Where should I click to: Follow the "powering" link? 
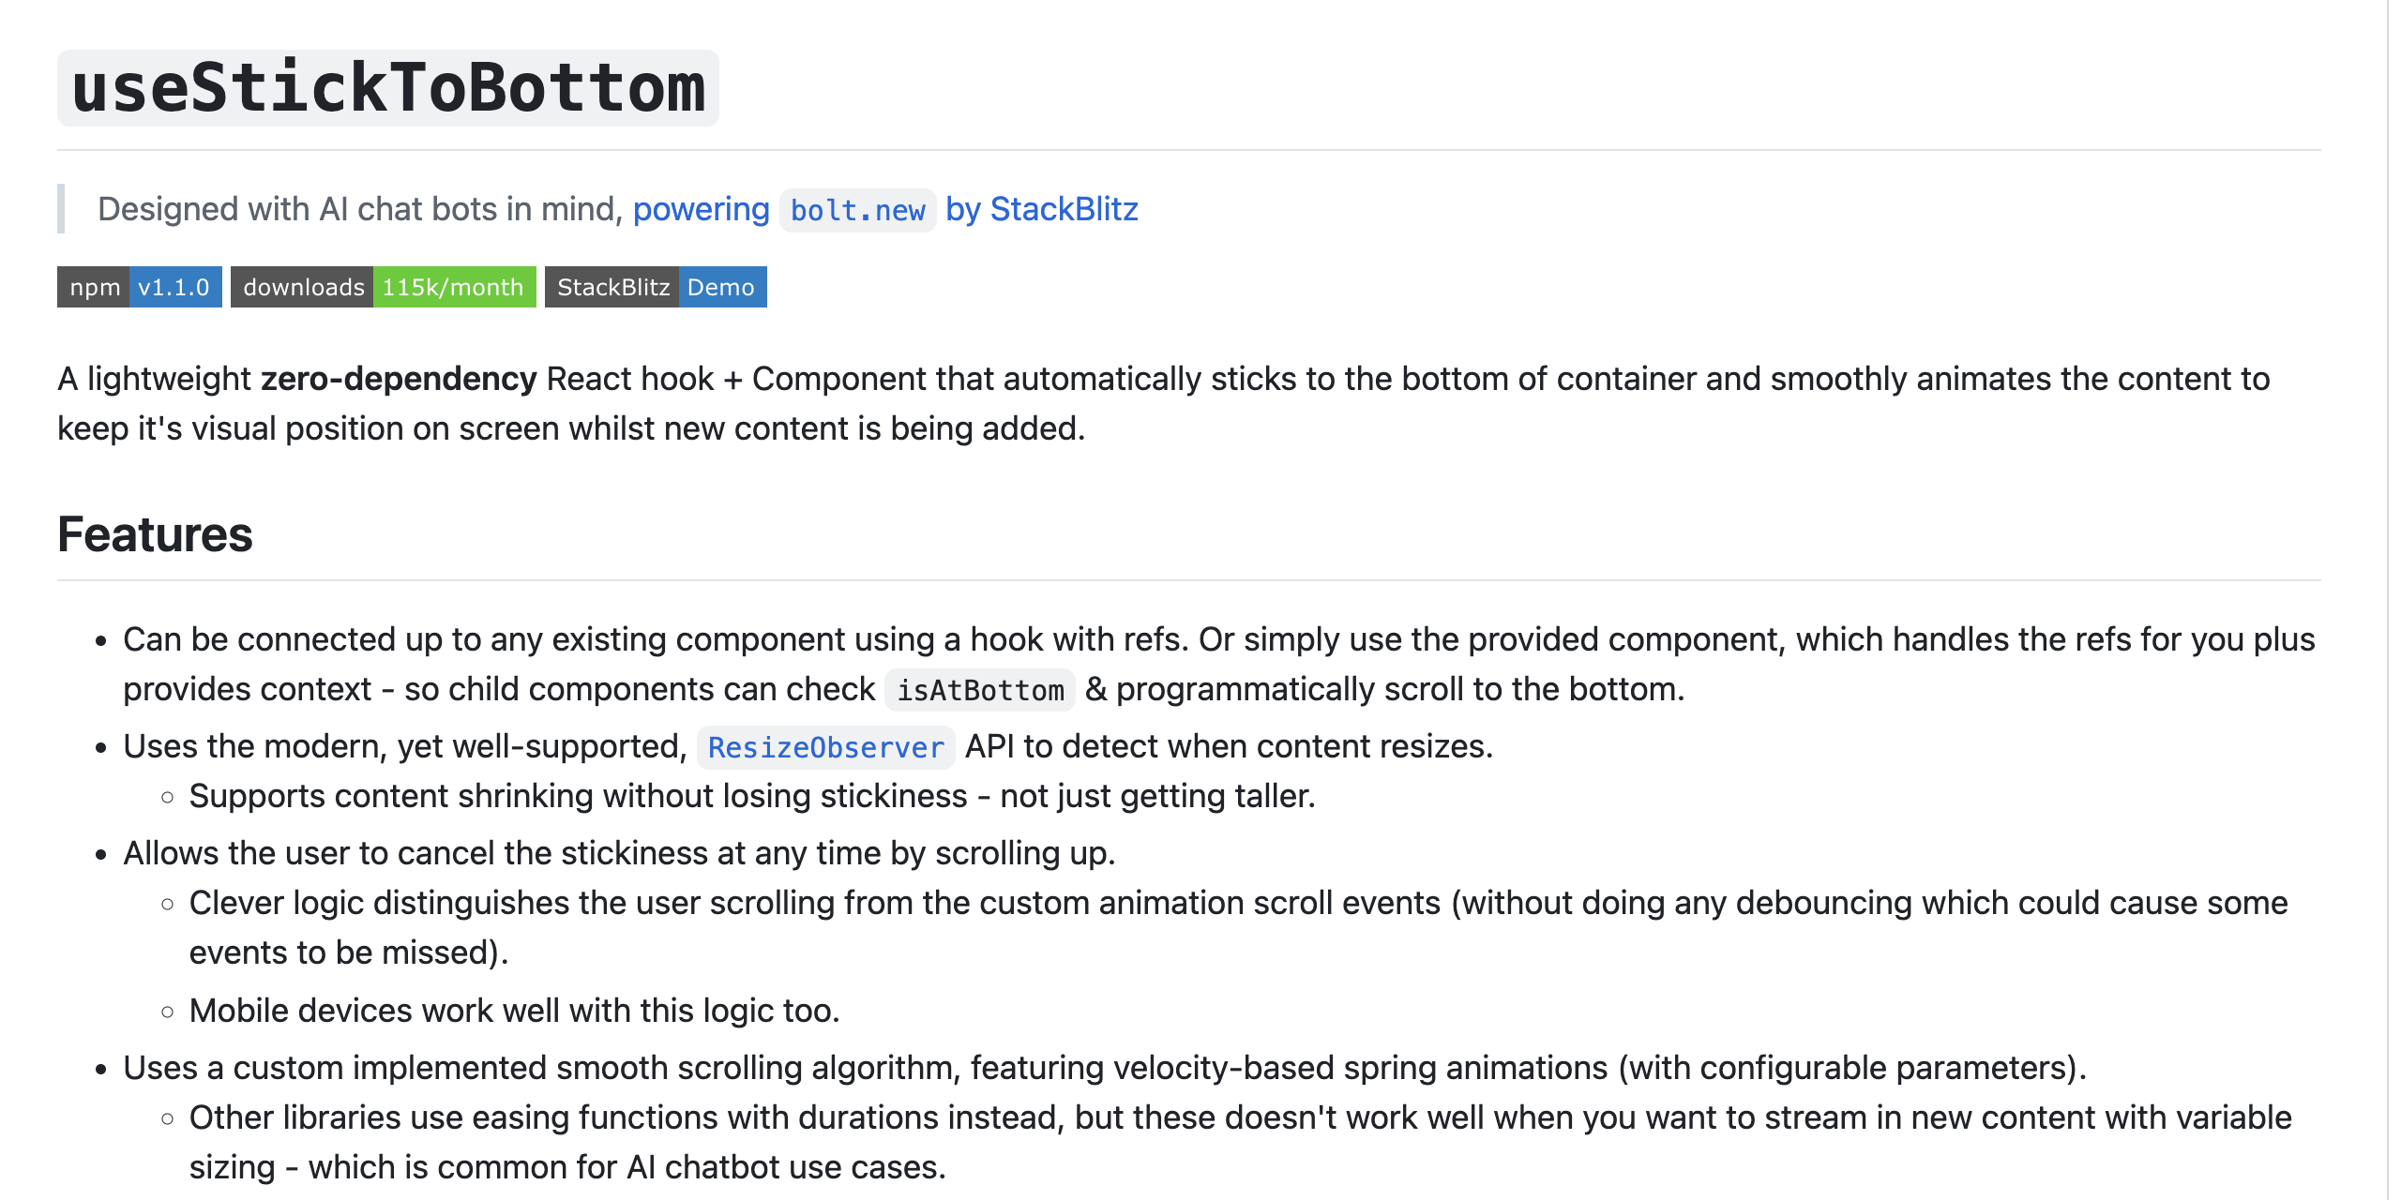click(701, 209)
